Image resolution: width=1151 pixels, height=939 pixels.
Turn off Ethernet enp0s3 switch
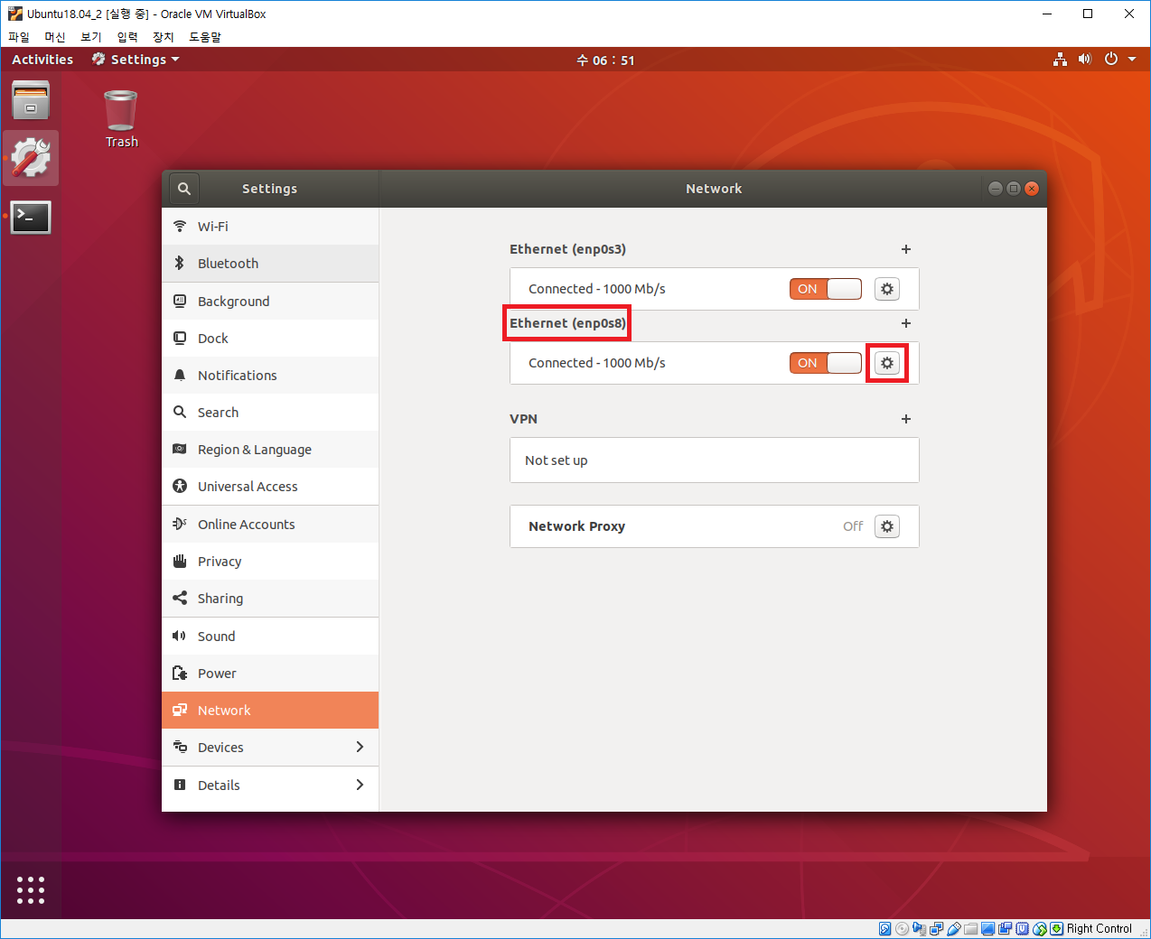click(826, 289)
